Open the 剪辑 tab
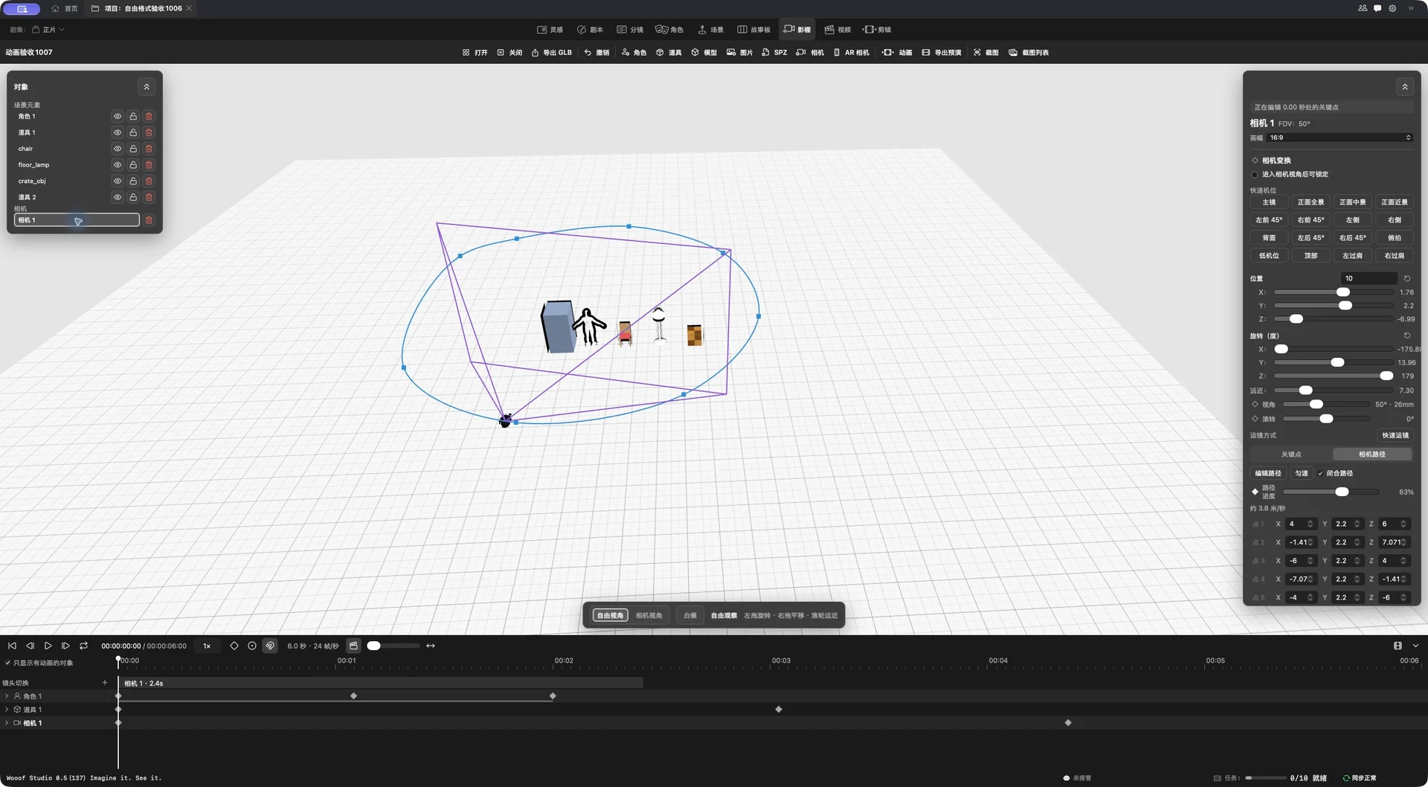 (877, 30)
